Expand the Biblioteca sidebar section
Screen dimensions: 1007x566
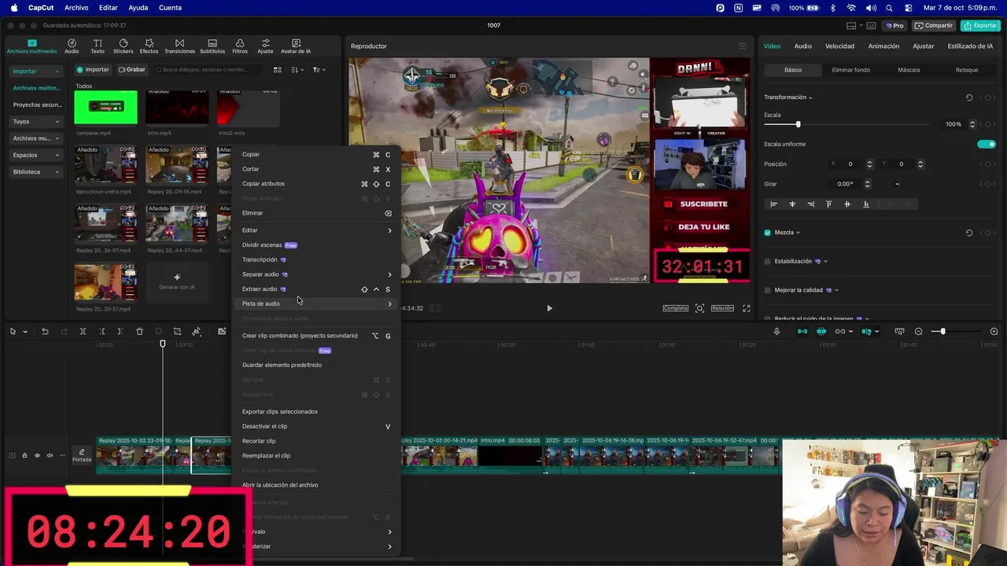57,172
